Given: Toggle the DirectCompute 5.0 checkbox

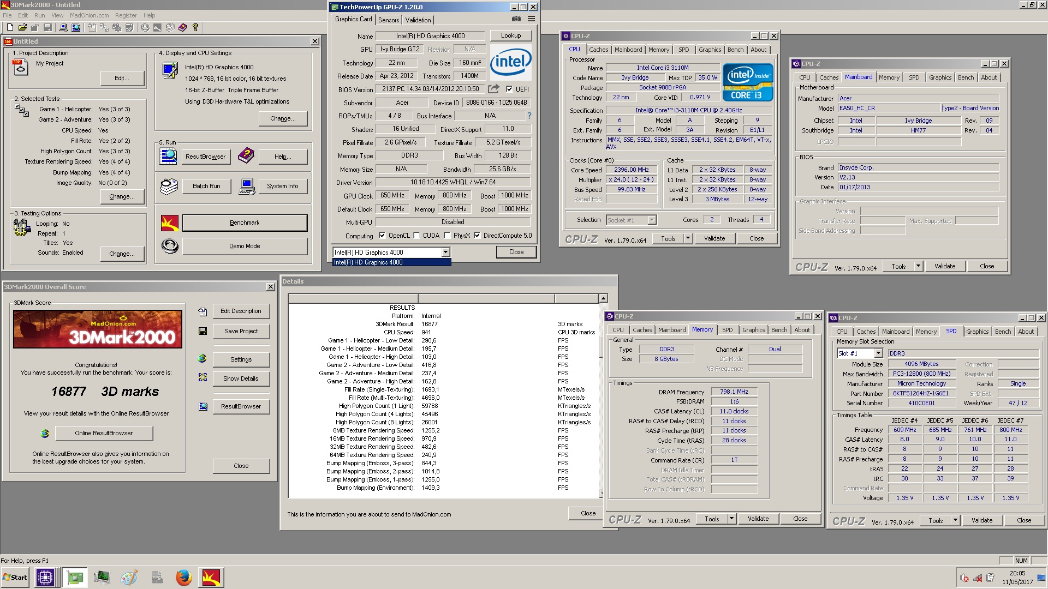Looking at the screenshot, I should coord(477,236).
